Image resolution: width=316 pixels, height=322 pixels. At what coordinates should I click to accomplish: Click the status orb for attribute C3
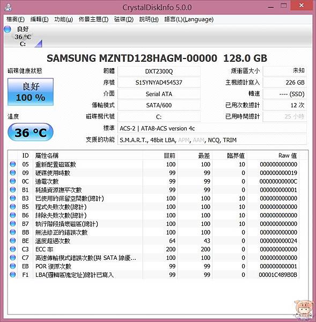pyautogui.click(x=13, y=249)
